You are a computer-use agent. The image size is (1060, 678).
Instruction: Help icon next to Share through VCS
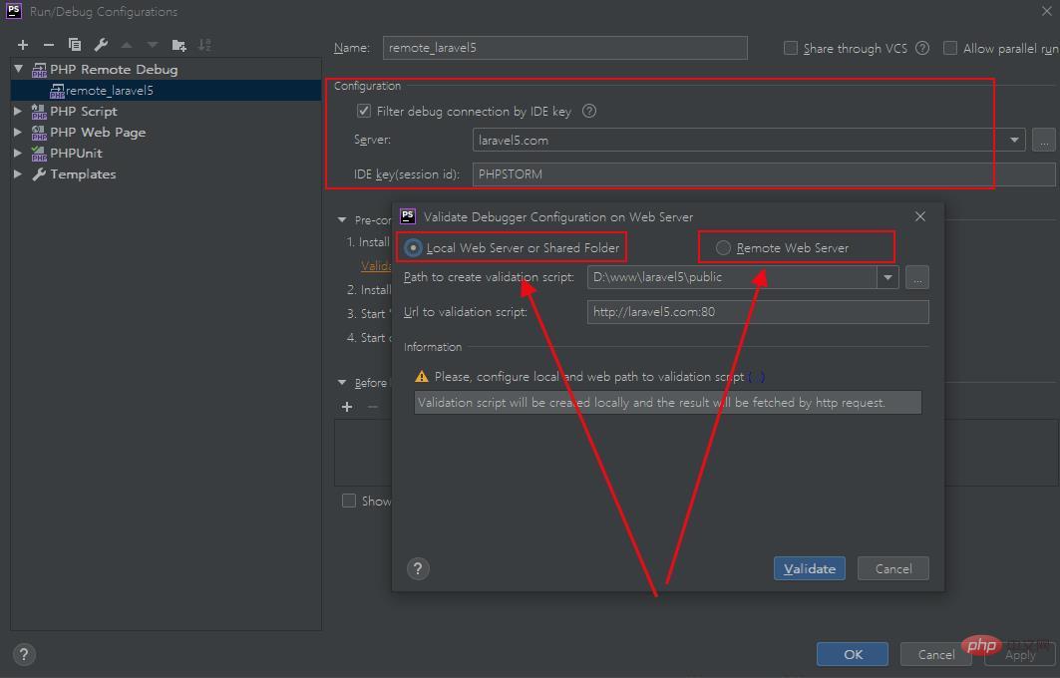[922, 48]
